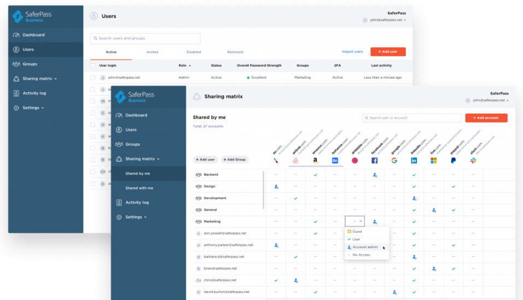The image size is (523, 300).
Task: Open Shared by me submenu item
Action: coord(137,174)
